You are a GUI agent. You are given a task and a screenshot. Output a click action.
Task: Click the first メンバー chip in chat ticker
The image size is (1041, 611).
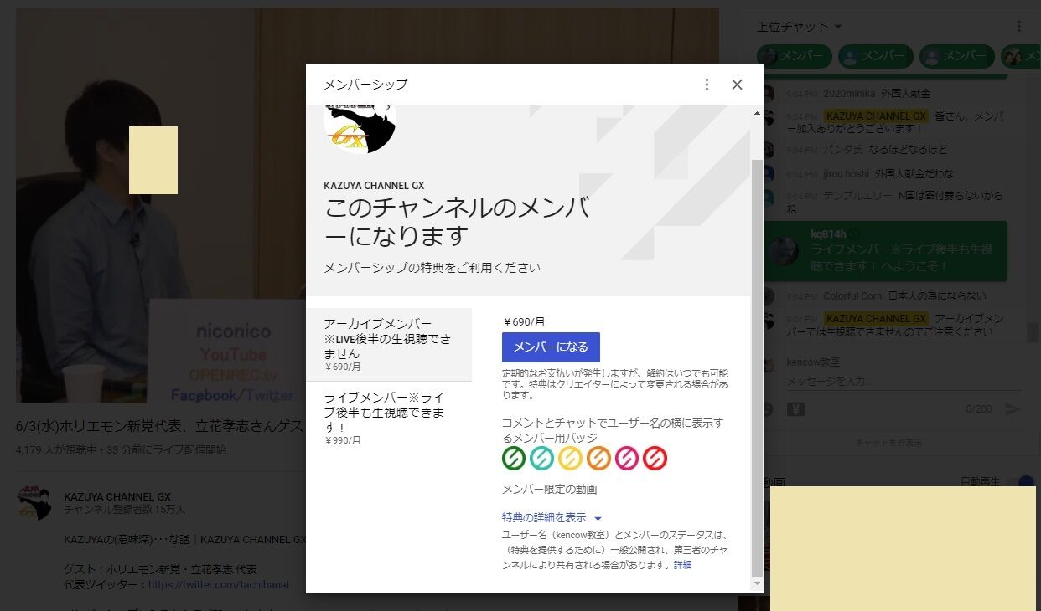(x=794, y=56)
